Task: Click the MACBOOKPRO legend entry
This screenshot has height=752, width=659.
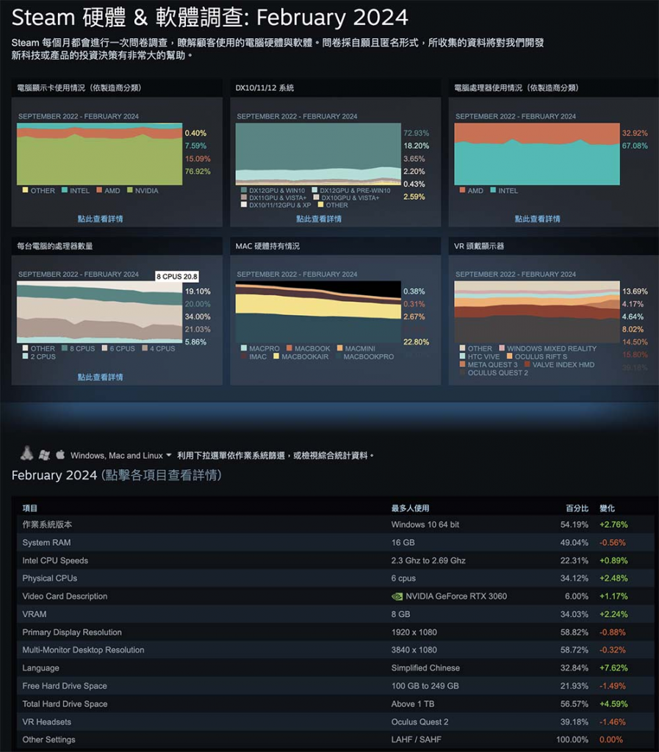Action: point(364,356)
